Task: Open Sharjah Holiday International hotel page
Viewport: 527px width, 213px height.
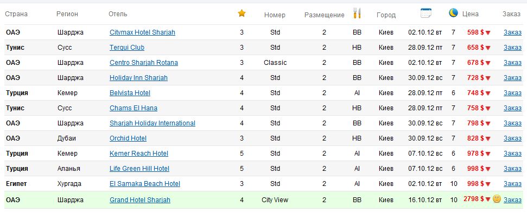Action: (153, 123)
